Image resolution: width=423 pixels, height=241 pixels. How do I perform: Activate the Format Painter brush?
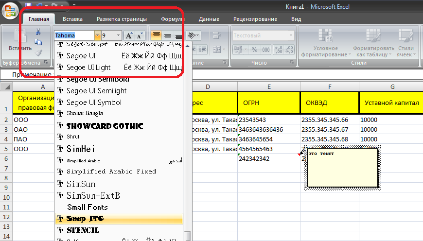[38, 52]
